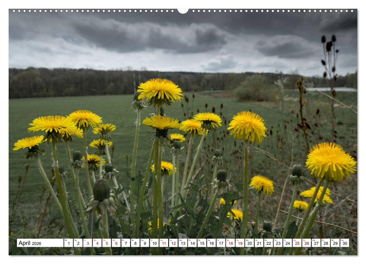This screenshot has height=264, width=366.
Task: Select the red date 25 cell
Action: [297, 244]
